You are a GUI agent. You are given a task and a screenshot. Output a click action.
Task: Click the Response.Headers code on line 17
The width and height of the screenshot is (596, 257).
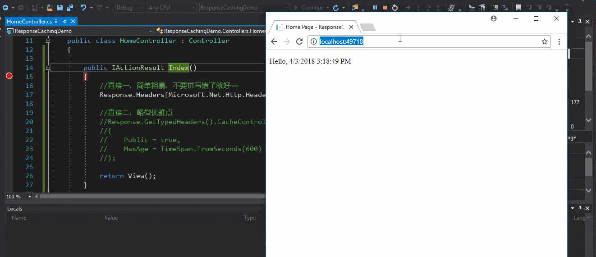pos(183,95)
